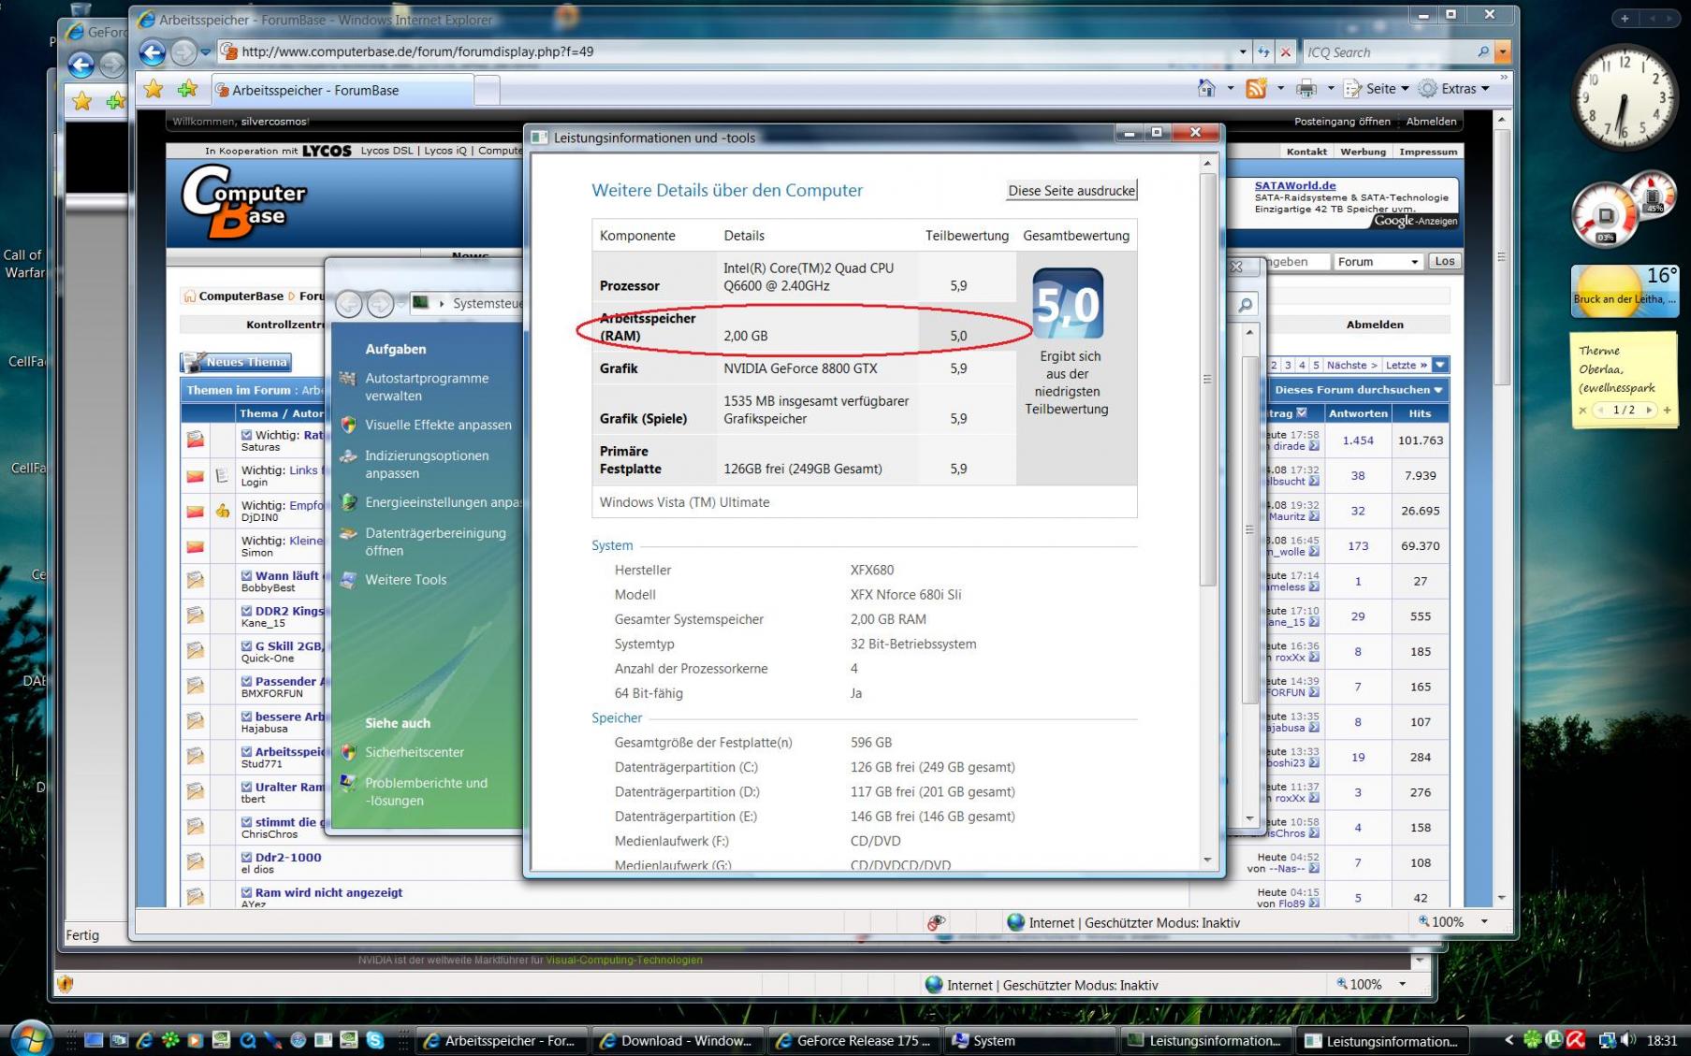
Task: Click the RSS feeds icon in IE toolbar
Action: (1257, 89)
